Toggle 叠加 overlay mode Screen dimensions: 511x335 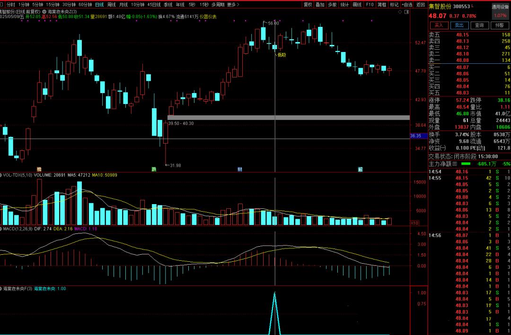(320, 4)
